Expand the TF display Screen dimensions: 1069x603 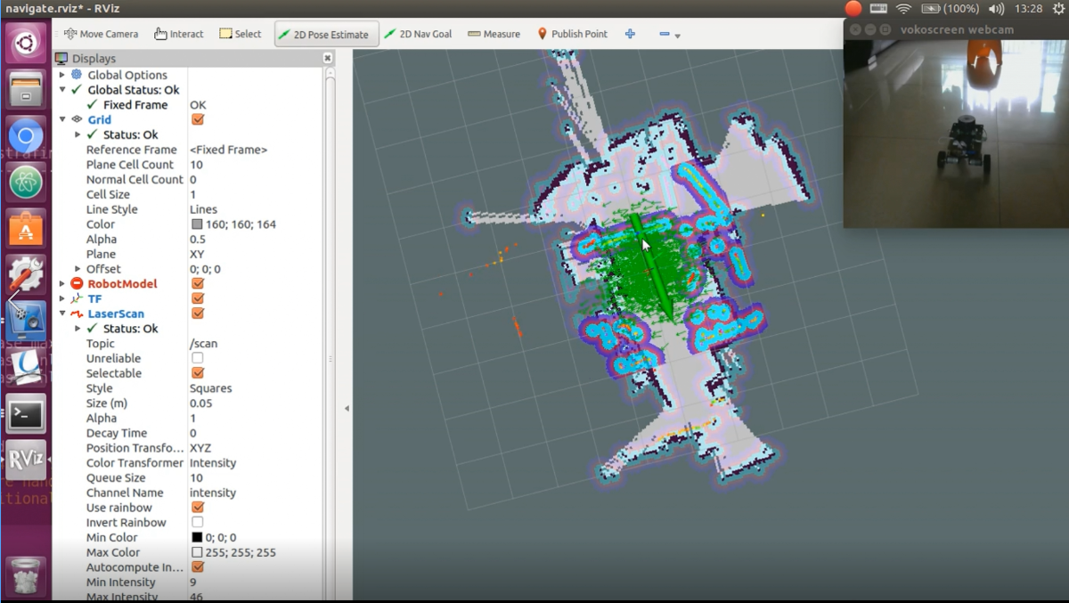coord(62,298)
